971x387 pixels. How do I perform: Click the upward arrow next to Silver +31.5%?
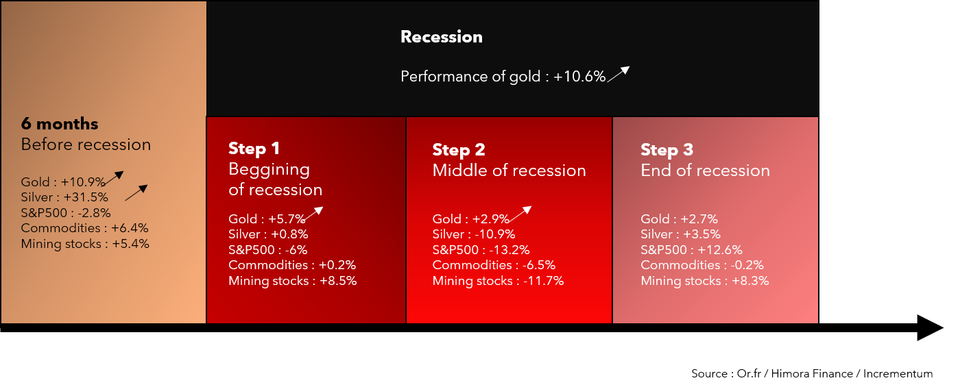pos(136,192)
